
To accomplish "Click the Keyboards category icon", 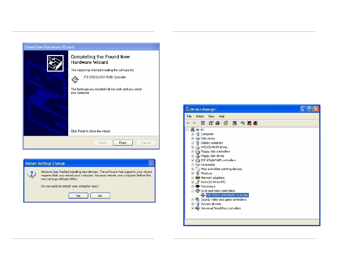I will coord(197,165).
